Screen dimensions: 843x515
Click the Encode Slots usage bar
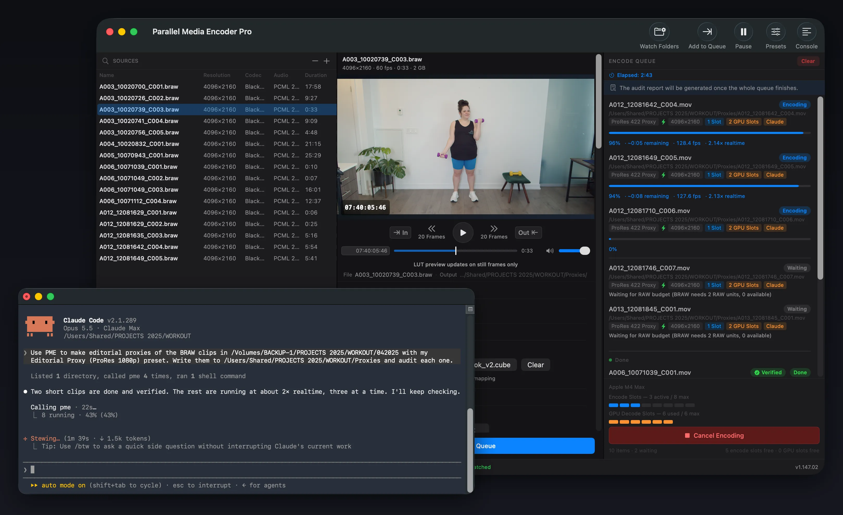click(652, 405)
